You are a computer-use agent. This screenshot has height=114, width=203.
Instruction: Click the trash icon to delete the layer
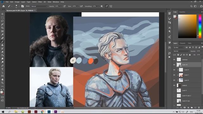tap(199, 108)
